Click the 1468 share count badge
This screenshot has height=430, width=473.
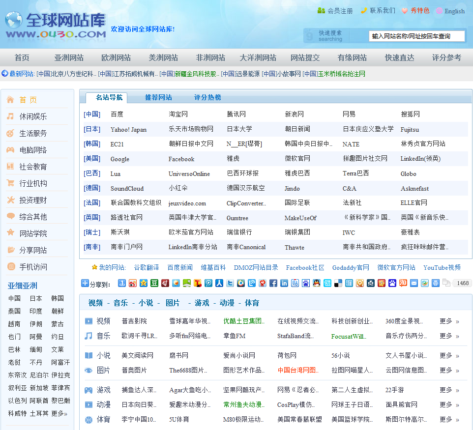click(462, 283)
